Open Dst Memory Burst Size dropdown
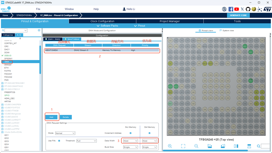The image size is (272, 153). [149, 147]
